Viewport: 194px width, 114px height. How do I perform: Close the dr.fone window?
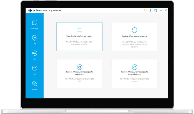[166, 10]
